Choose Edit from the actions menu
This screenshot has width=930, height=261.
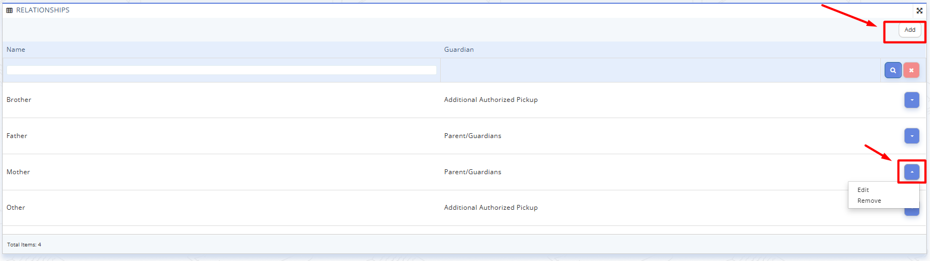863,190
